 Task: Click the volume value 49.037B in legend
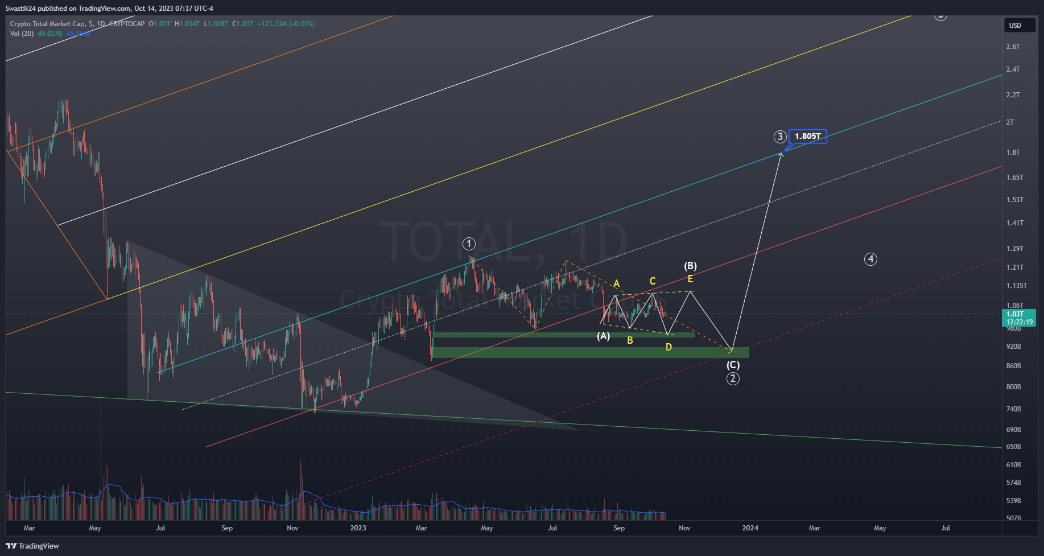[x=49, y=34]
